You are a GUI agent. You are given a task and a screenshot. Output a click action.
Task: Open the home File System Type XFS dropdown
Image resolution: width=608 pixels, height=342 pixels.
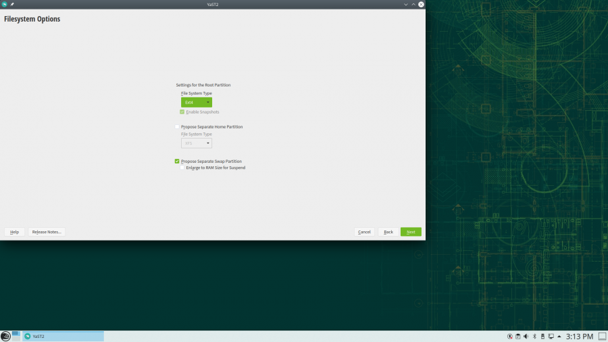click(x=197, y=143)
